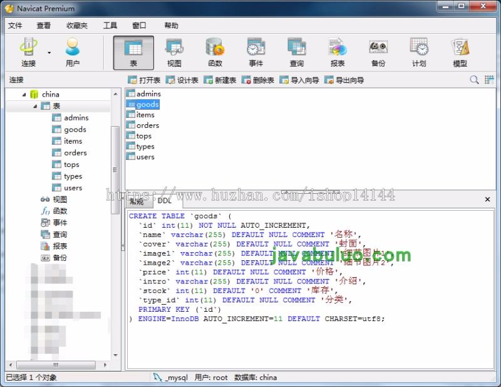501x387 pixels.
Task: Launch Import Wizard (导入向导)
Action: pos(299,80)
